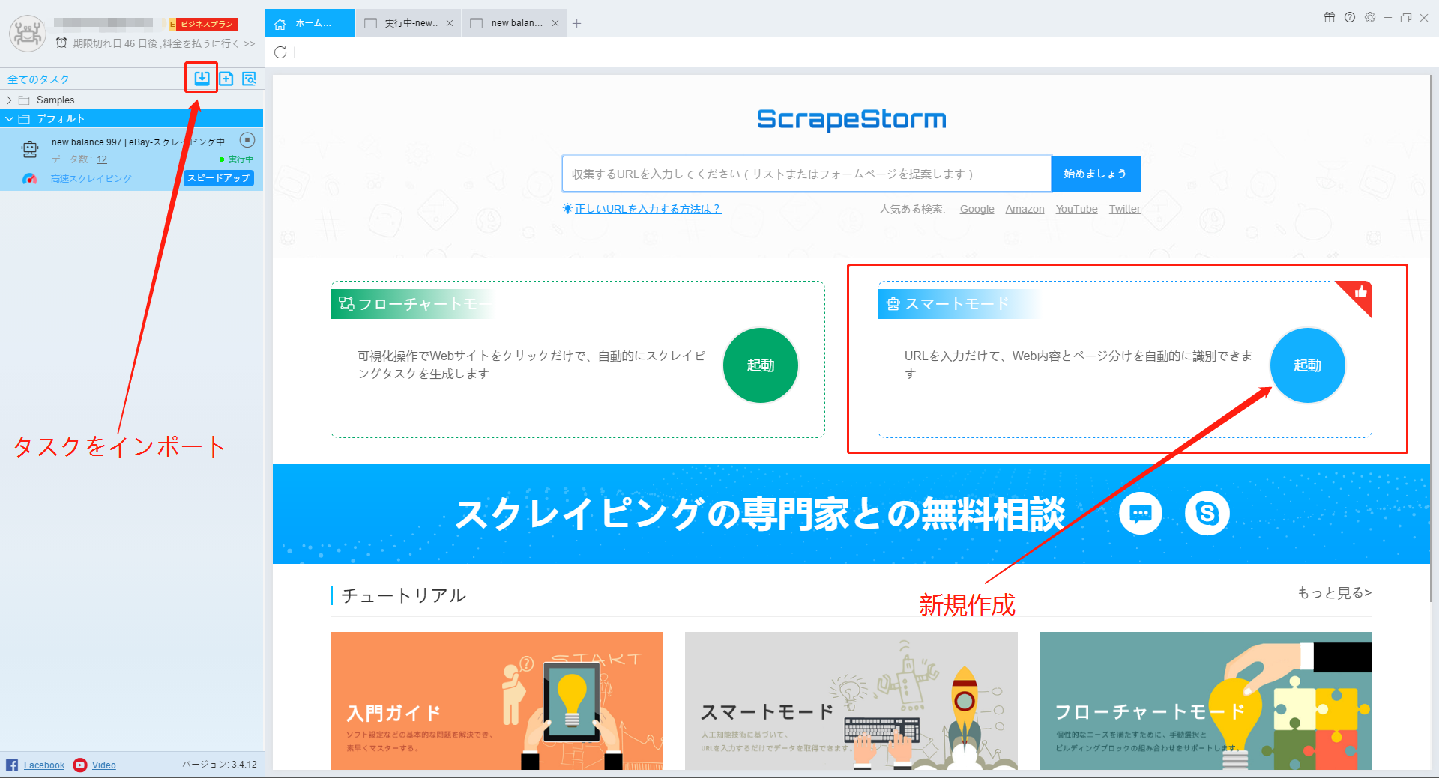Click the Skype contact icon on banner

tap(1207, 514)
